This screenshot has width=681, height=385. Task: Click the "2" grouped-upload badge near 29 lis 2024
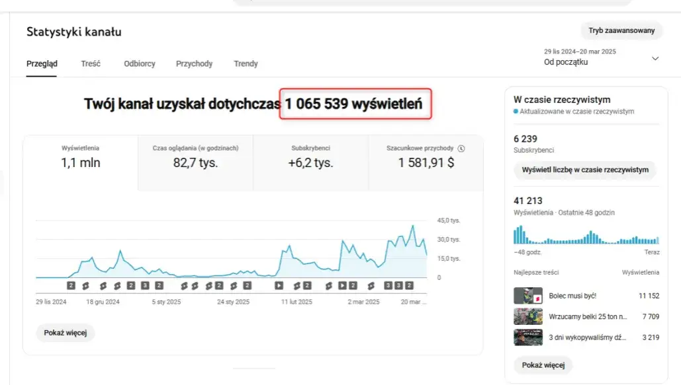click(70, 287)
